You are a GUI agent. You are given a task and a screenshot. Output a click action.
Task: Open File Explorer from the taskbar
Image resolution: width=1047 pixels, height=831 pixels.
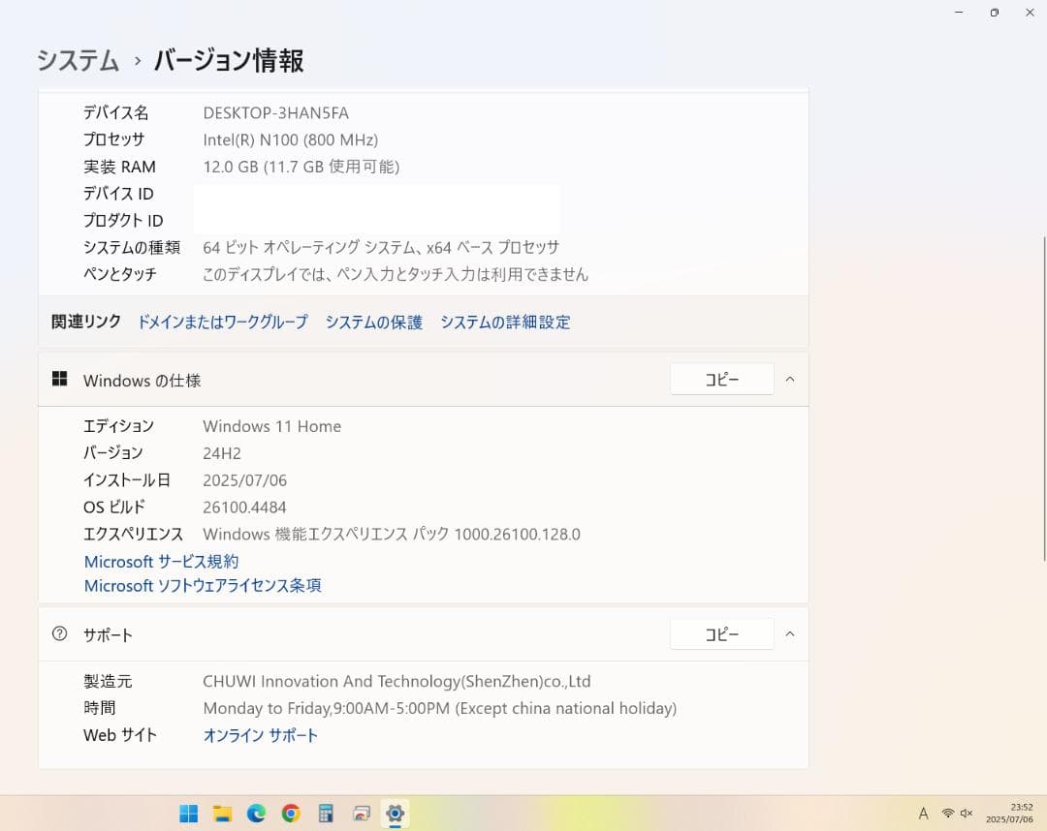pyautogui.click(x=223, y=813)
